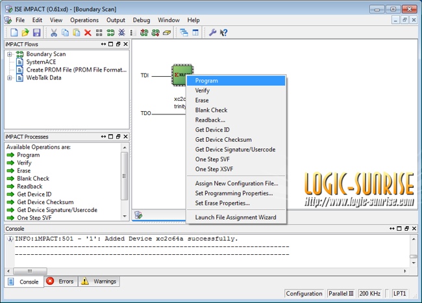
Task: Click the red X Delete icon
Action: 88,33
